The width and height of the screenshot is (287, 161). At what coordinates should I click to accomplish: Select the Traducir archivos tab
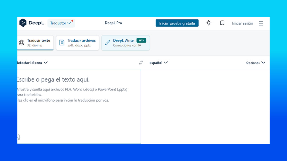pyautogui.click(x=77, y=43)
